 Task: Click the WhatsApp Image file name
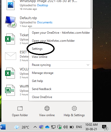tap(49, 1)
